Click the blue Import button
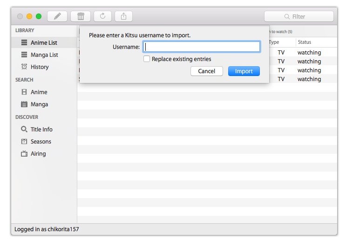 (244, 71)
